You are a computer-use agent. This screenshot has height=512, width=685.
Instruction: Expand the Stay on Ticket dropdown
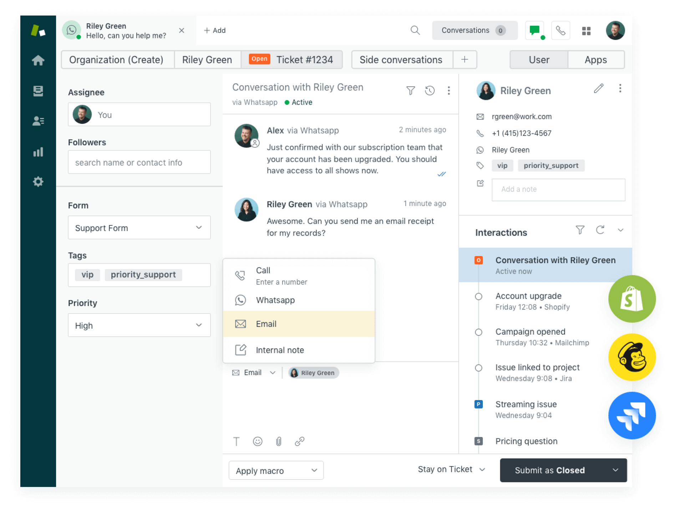coord(451,469)
